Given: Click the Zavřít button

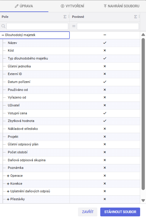Looking at the screenshot, I should coord(88,212).
